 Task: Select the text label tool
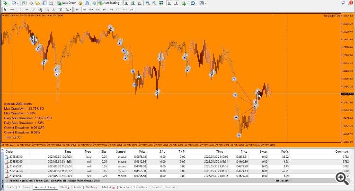coord(60,10)
